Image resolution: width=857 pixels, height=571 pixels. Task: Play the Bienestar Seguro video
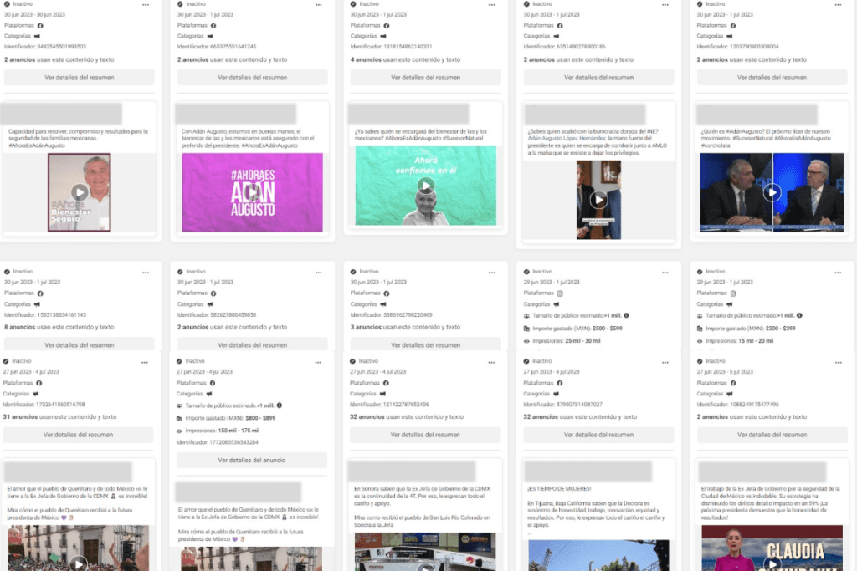pyautogui.click(x=80, y=192)
